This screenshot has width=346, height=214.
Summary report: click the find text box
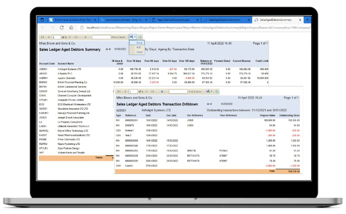(101, 37)
